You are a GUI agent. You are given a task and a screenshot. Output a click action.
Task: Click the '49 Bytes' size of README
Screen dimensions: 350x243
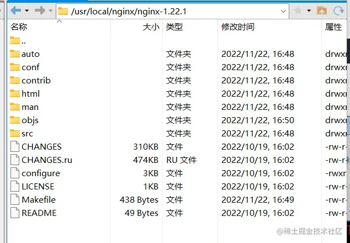141,213
